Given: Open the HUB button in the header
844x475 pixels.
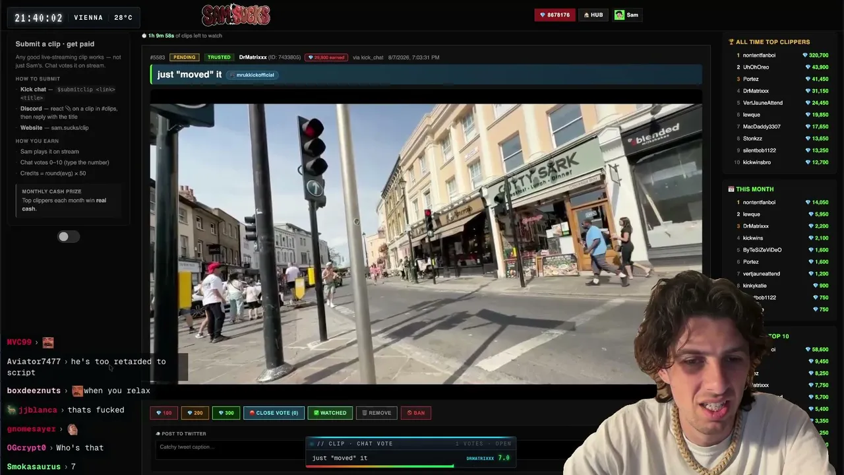Looking at the screenshot, I should [593, 15].
